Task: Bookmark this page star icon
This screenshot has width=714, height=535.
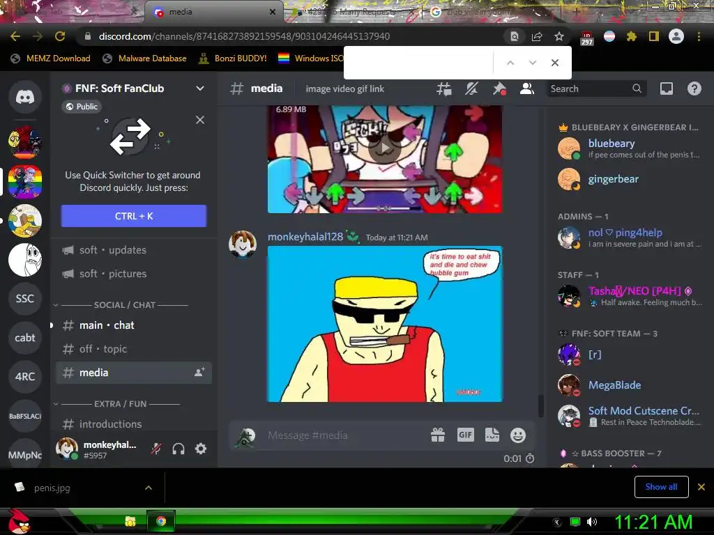Action: (559, 36)
